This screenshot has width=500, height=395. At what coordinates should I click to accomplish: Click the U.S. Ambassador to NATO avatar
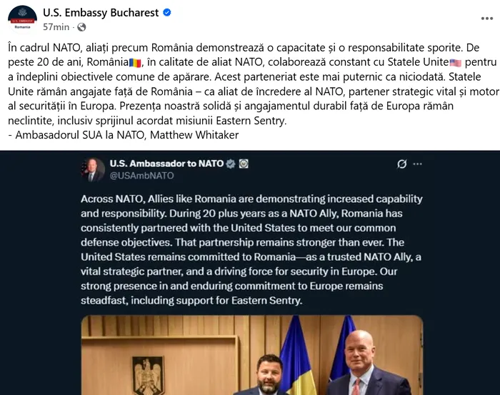coord(93,169)
